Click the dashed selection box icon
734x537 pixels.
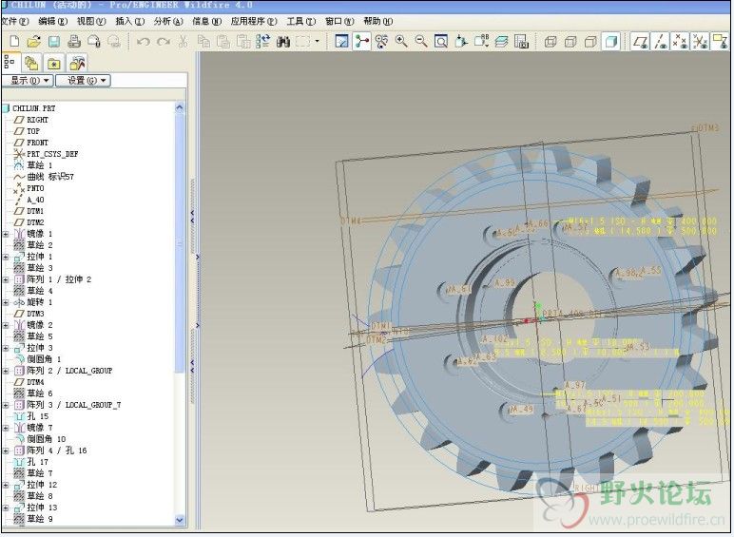tap(303, 41)
